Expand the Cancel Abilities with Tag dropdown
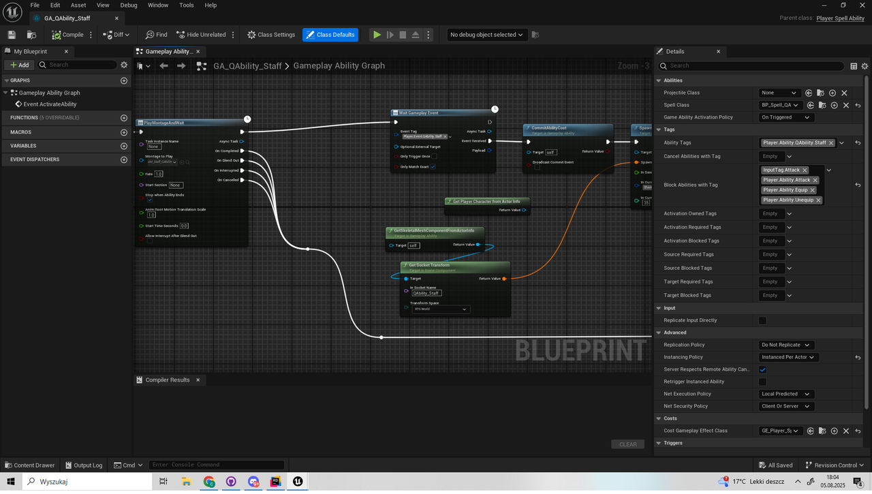Screen dimensions: 872x494 click(789, 156)
